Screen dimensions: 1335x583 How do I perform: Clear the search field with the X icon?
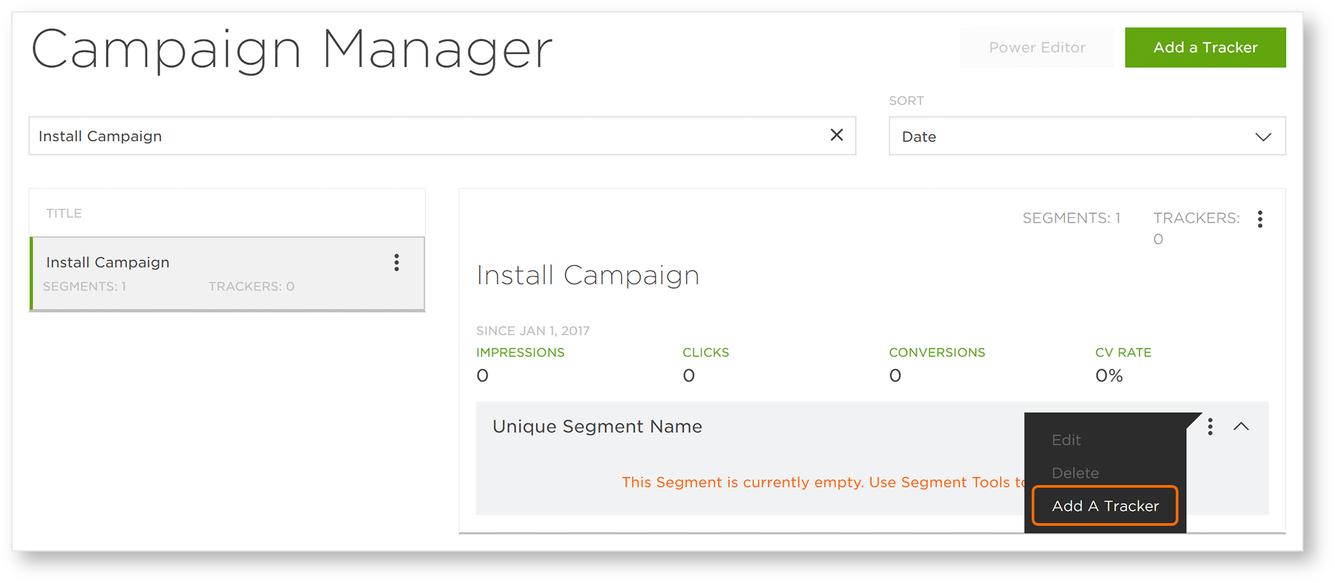(836, 135)
